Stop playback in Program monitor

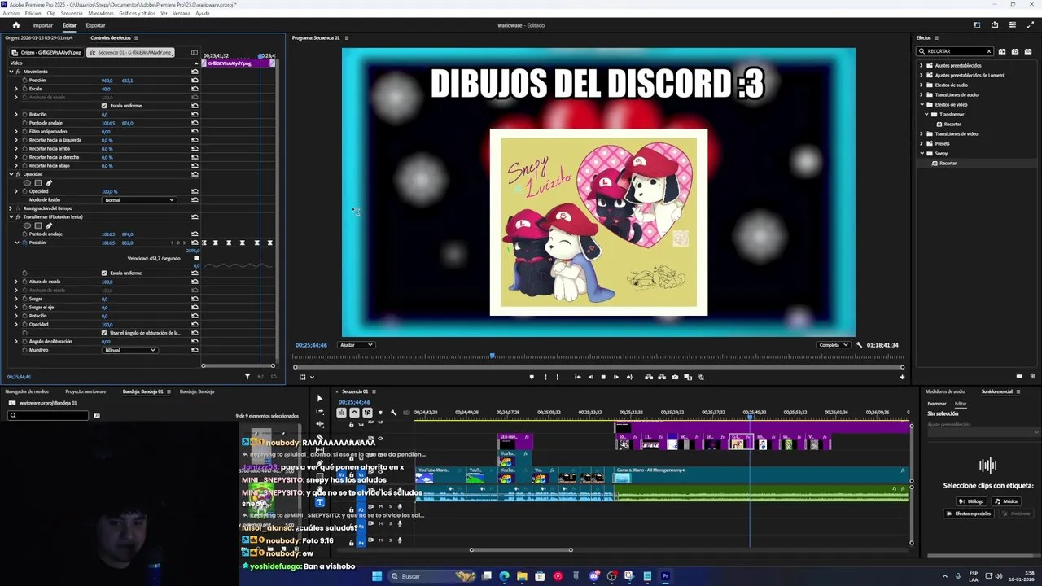[603, 377]
